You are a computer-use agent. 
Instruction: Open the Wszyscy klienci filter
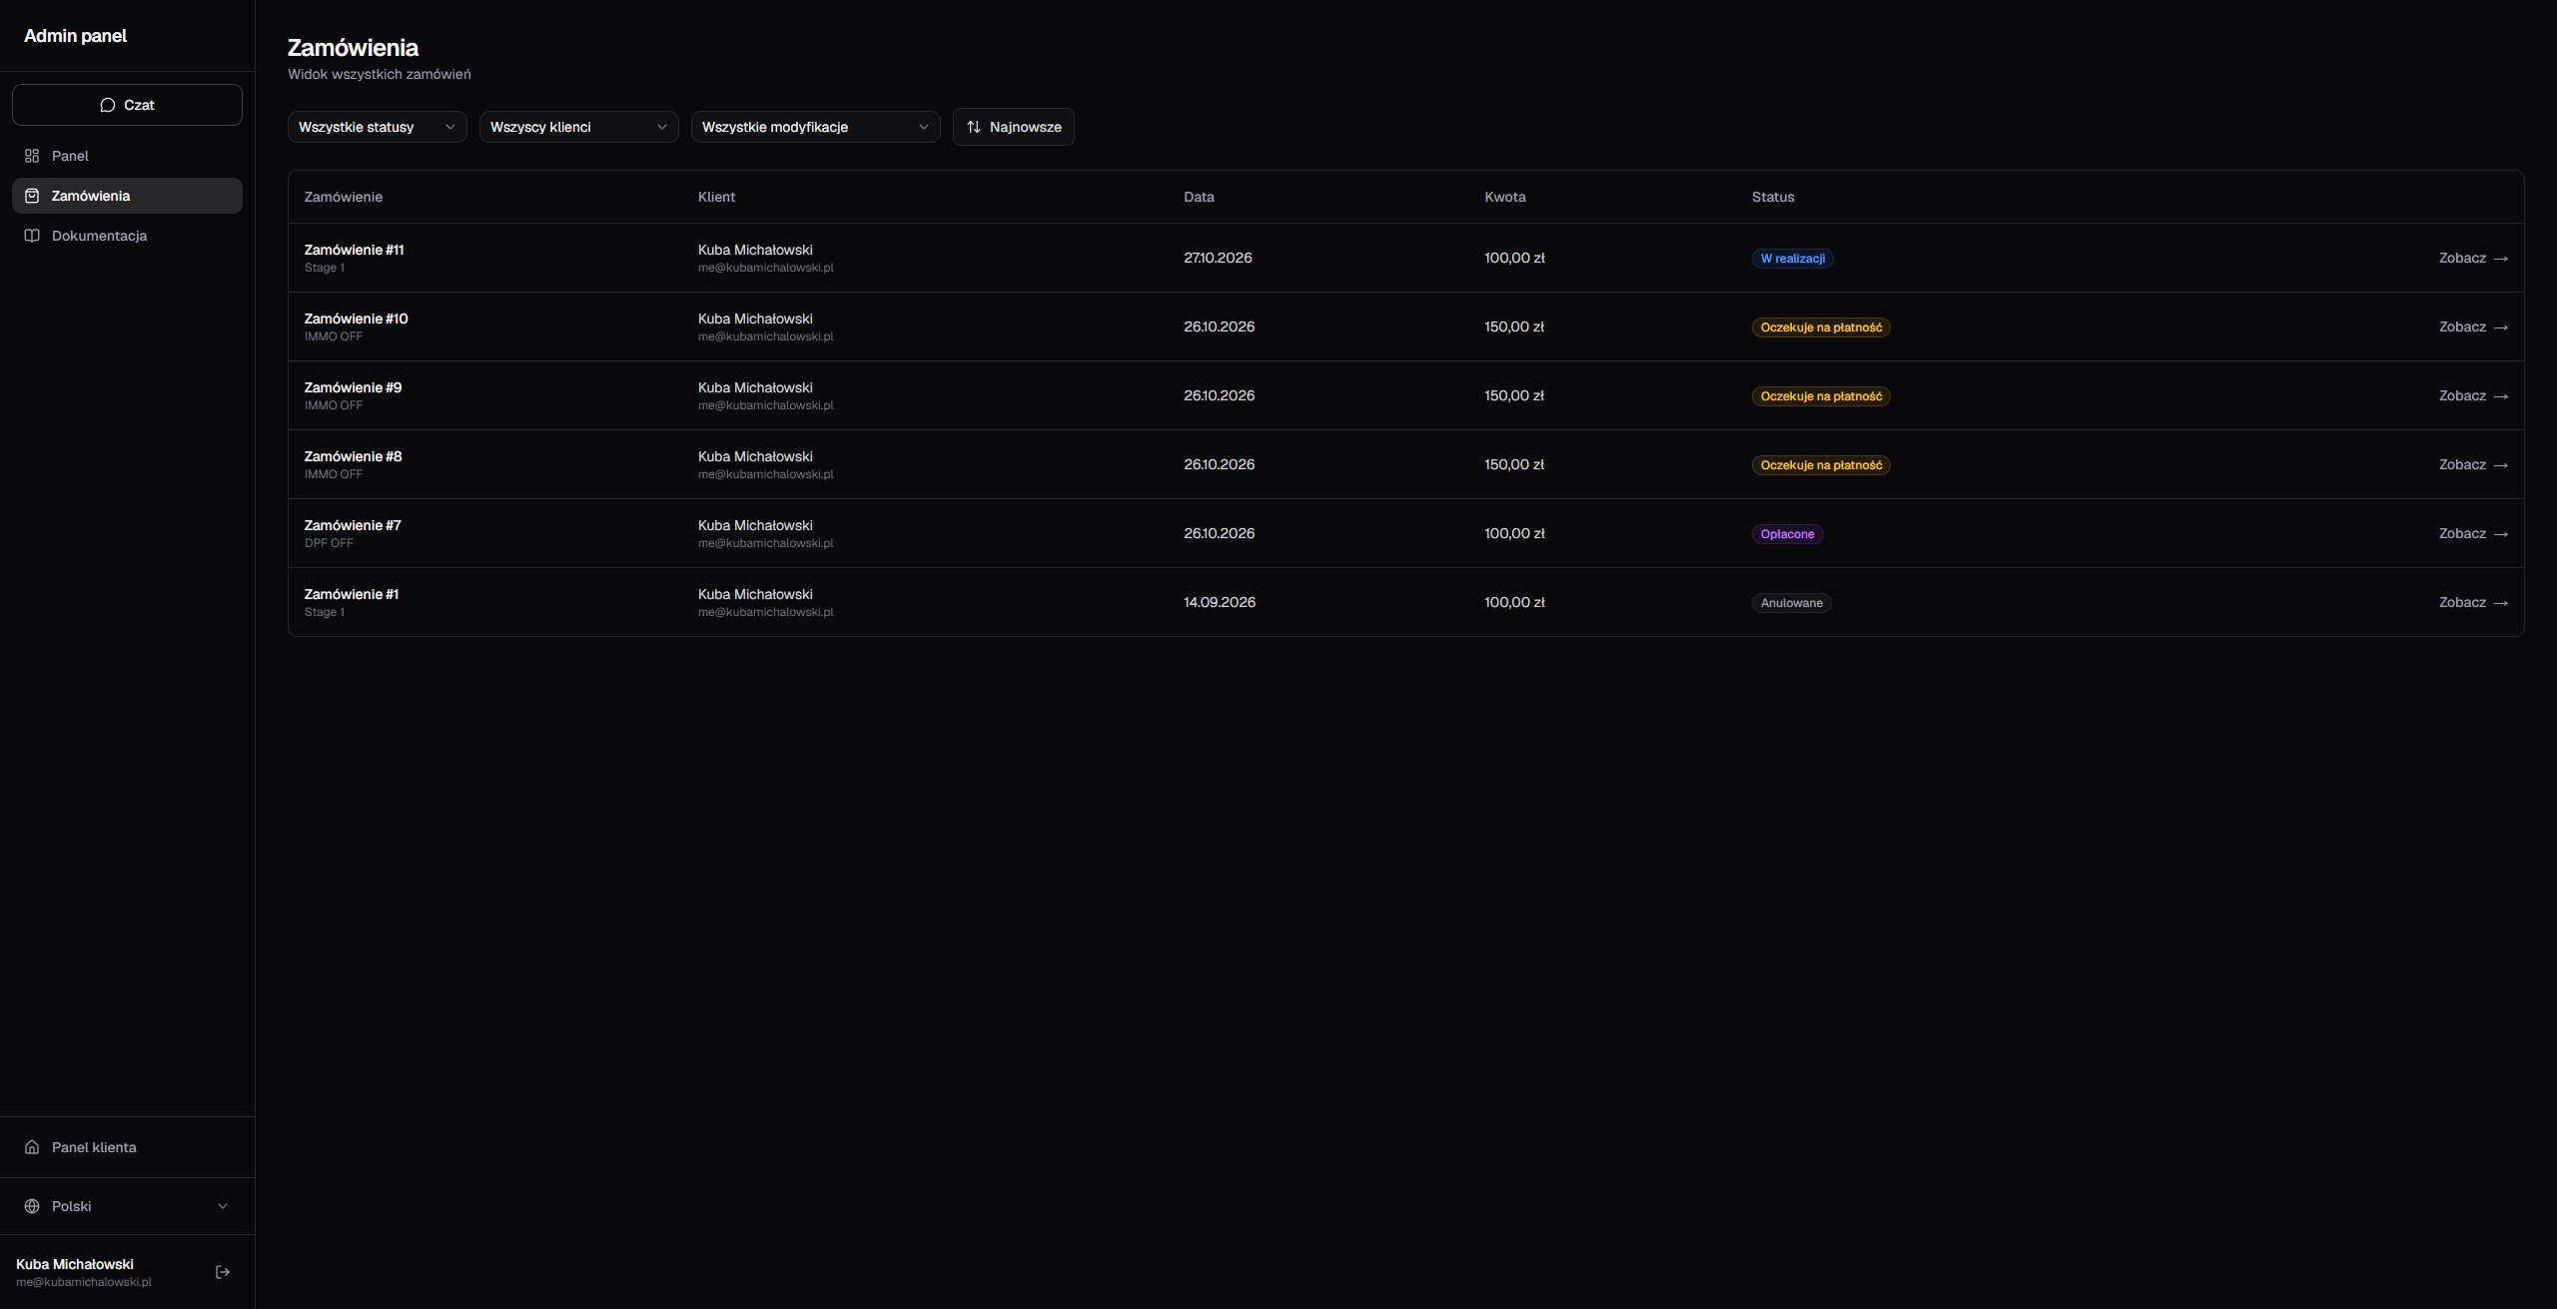579,127
